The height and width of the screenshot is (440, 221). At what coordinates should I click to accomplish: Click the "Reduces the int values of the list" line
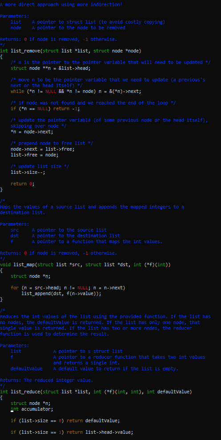[105, 316]
